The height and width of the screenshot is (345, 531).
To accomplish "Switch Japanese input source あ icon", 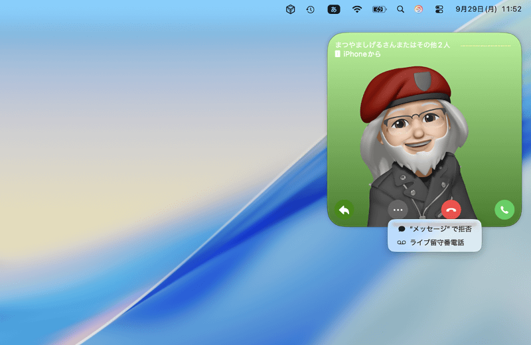I will coord(334,9).
